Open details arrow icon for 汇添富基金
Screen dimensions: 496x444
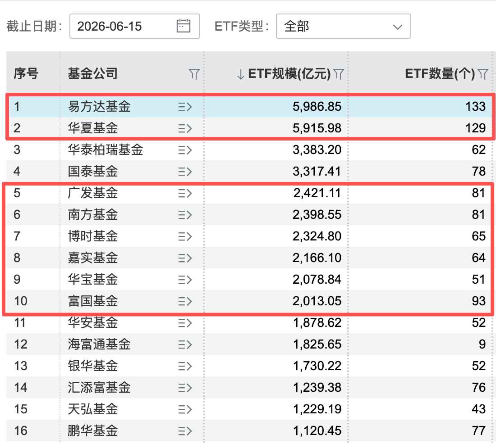coord(185,388)
